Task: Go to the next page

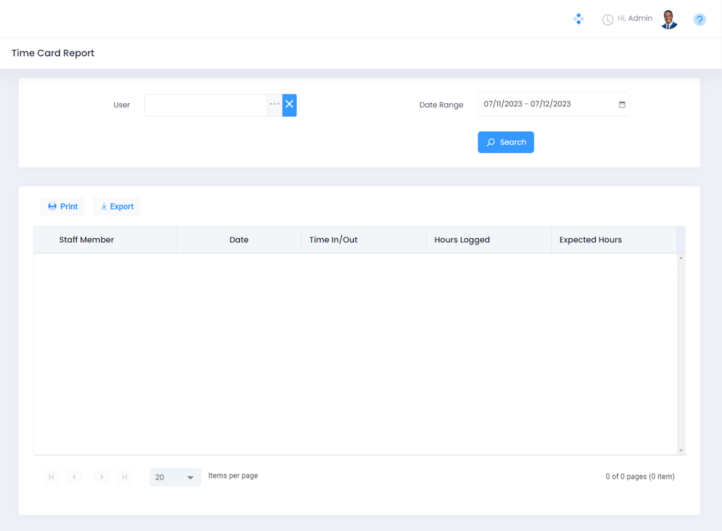Action: click(102, 477)
